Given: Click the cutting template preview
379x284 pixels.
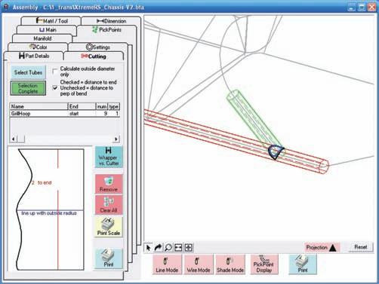Looking at the screenshot, I should [51, 209].
